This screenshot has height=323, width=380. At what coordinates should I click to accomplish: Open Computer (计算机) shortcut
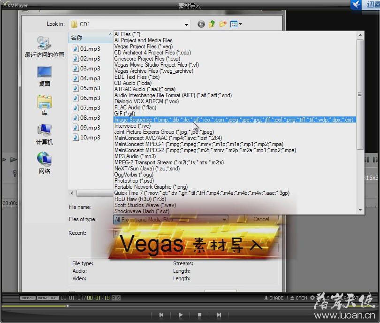coord(45,134)
